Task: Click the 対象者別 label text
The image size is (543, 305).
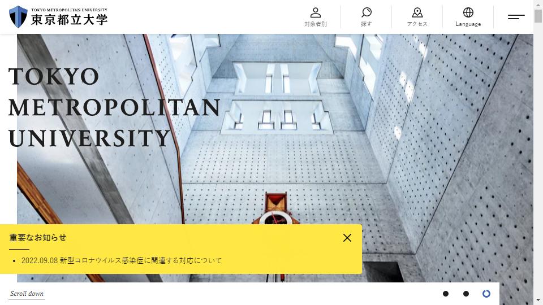Action: coord(315,24)
